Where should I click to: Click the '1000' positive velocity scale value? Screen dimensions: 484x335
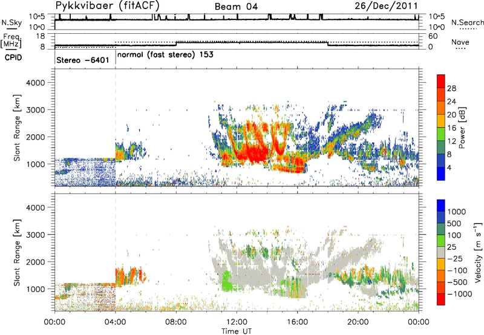(456, 212)
